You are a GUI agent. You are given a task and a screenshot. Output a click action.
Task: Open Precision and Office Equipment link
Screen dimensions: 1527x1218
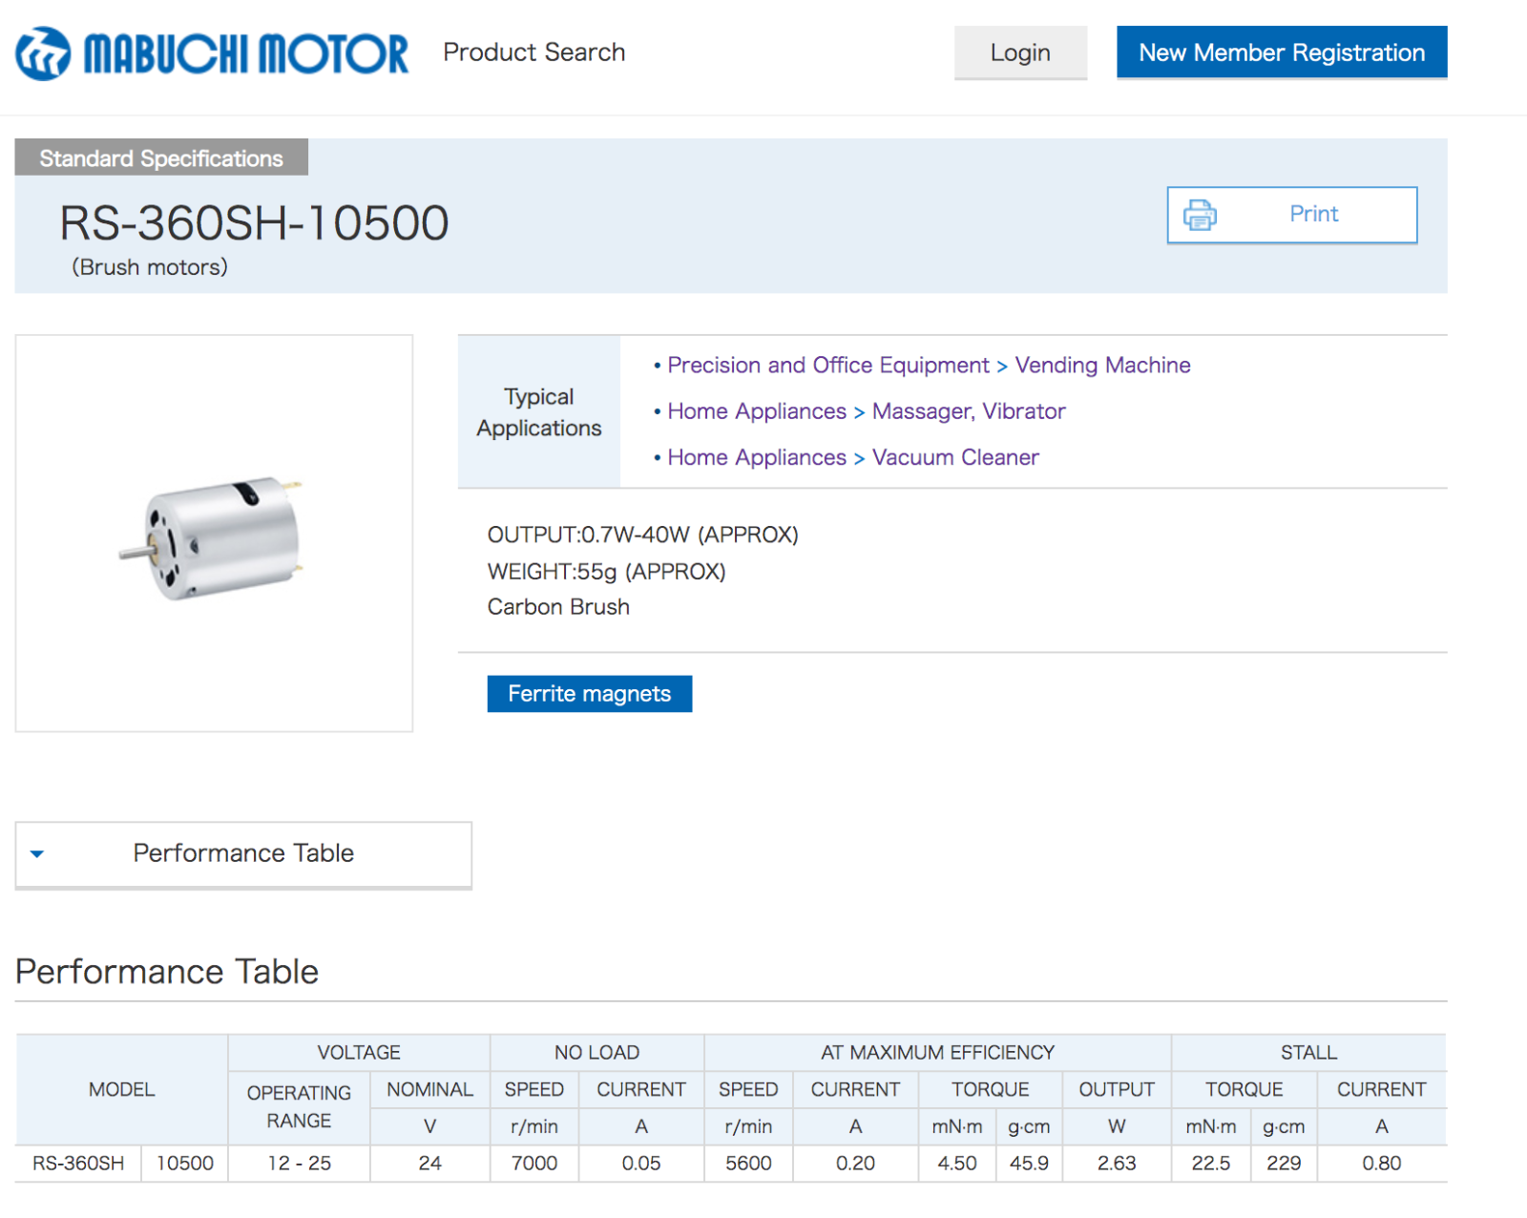point(828,366)
